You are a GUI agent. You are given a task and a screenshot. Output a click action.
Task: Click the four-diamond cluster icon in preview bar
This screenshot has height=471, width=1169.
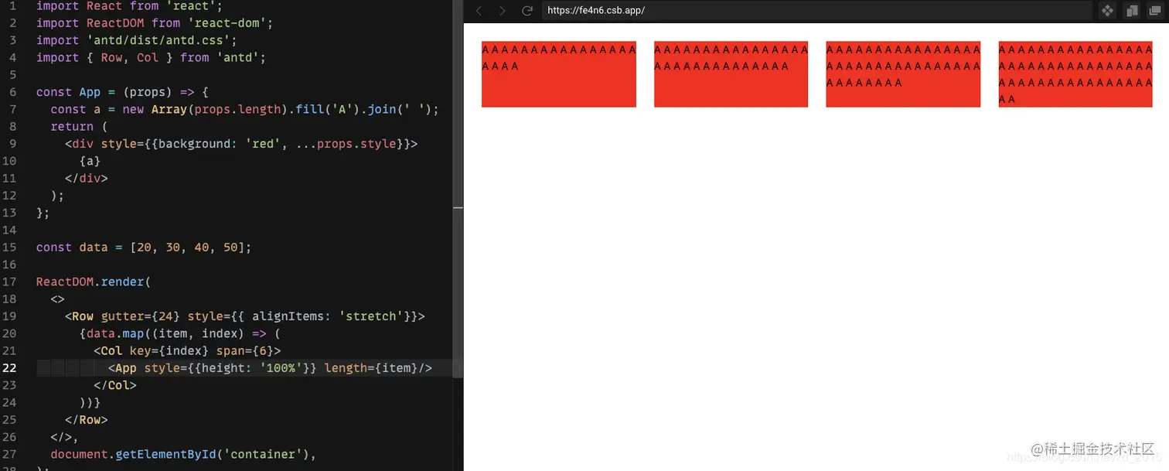[1107, 11]
